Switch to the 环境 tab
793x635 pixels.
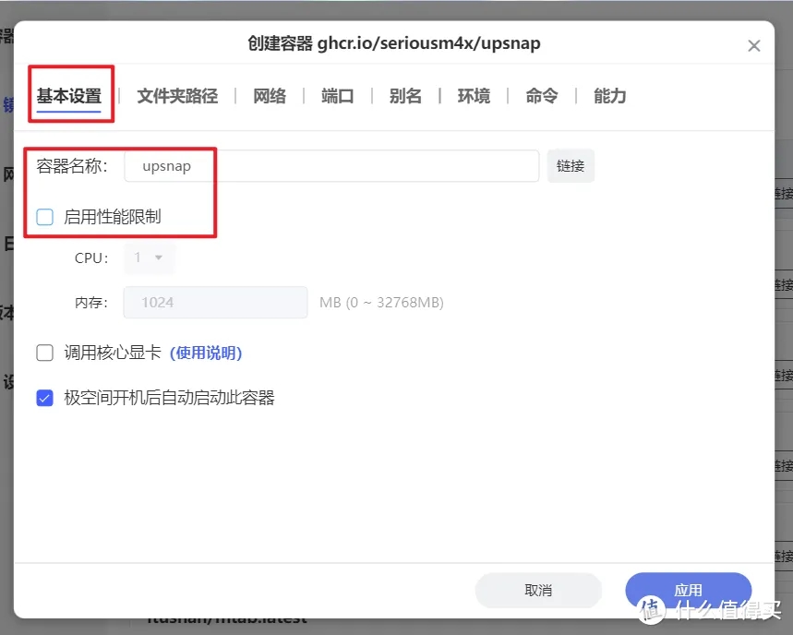click(474, 96)
